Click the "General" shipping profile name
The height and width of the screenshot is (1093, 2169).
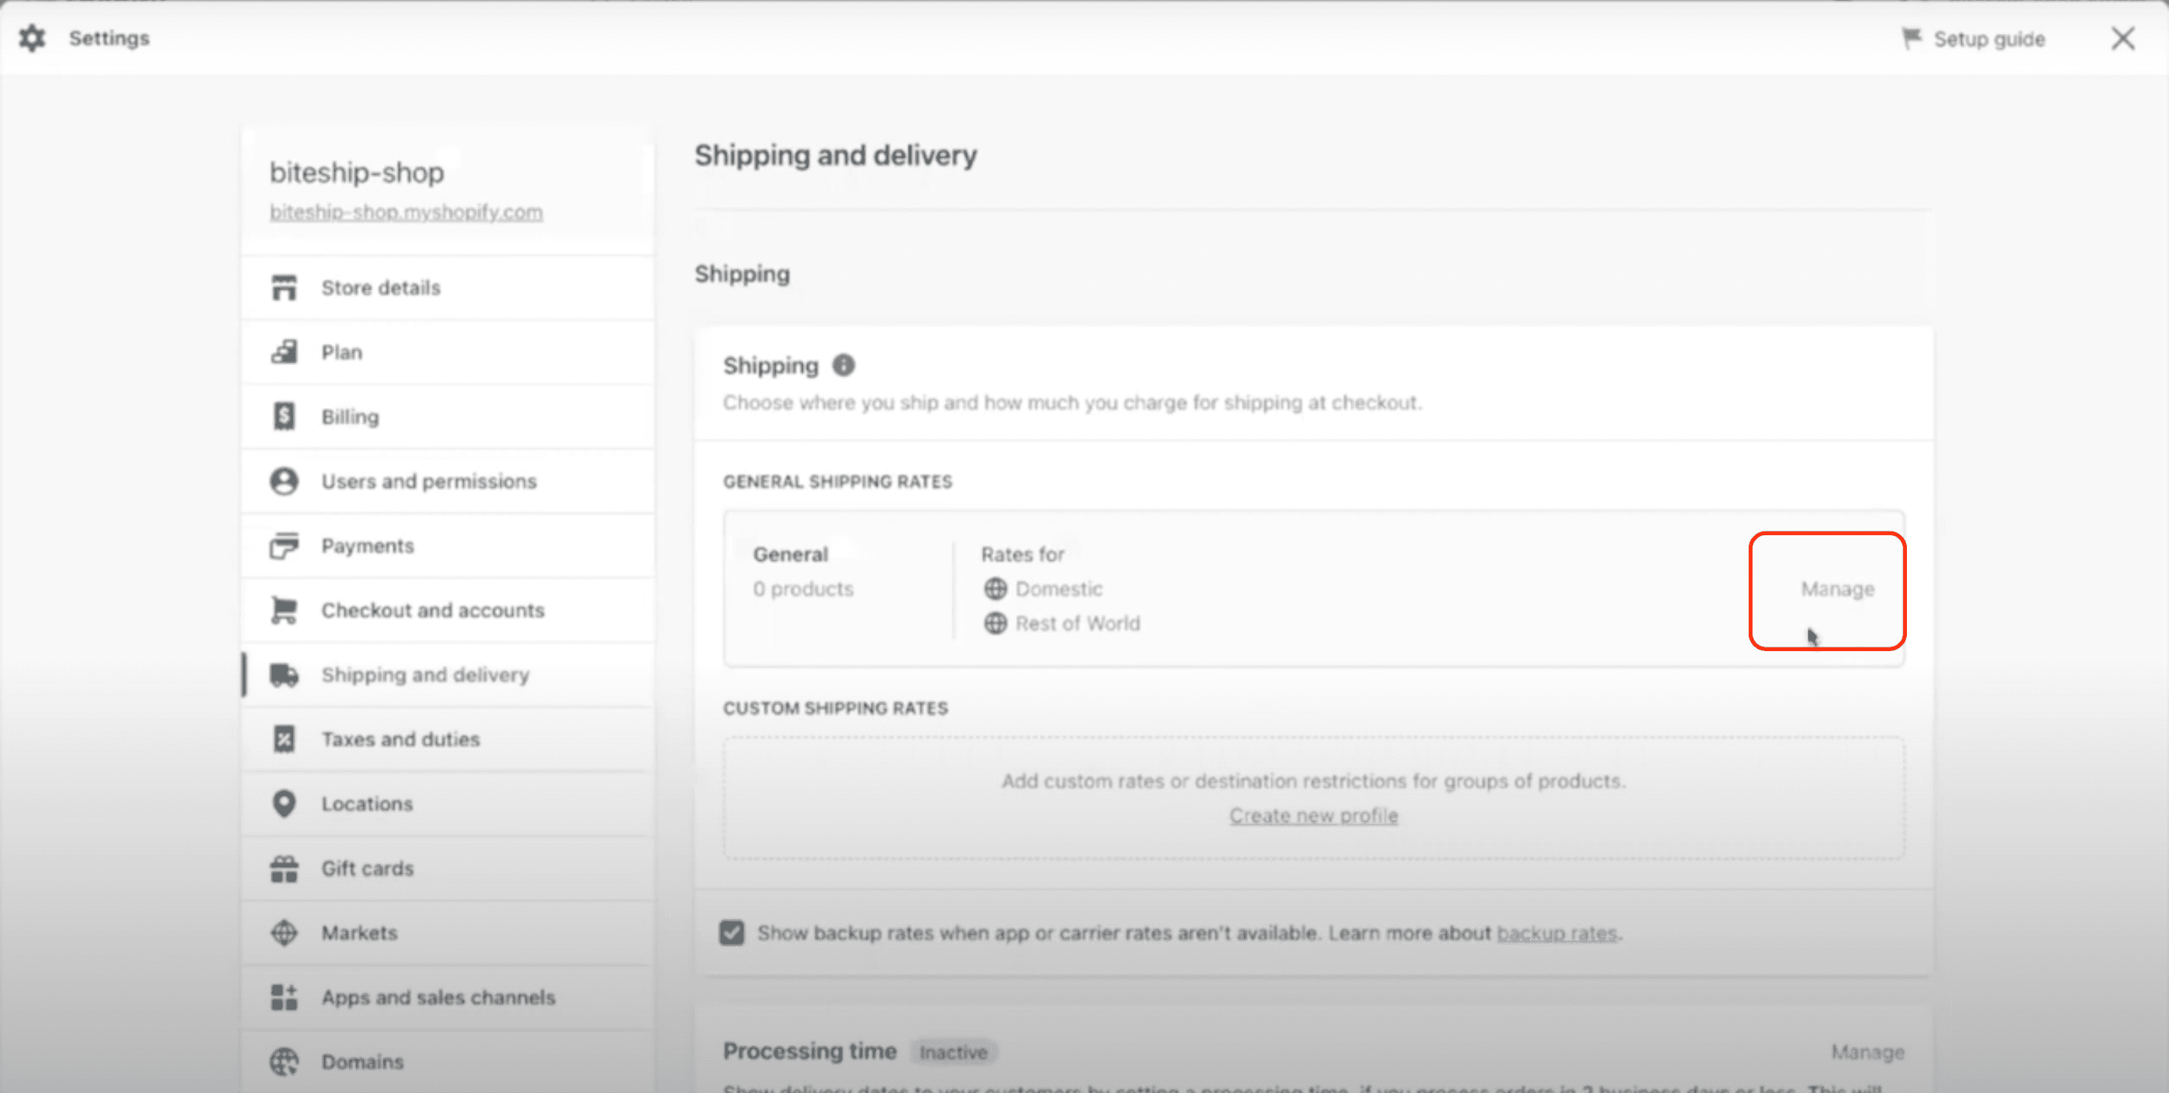point(790,555)
